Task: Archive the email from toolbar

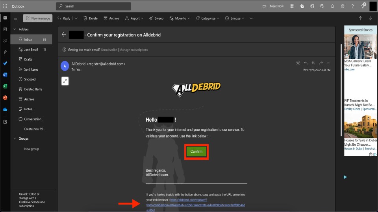Action: pos(111,18)
